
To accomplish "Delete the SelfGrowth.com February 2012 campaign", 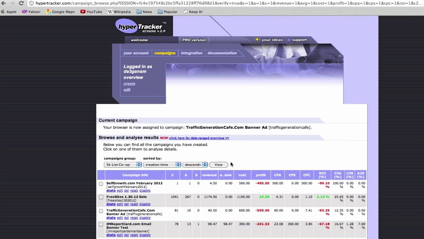I will pos(126,191).
